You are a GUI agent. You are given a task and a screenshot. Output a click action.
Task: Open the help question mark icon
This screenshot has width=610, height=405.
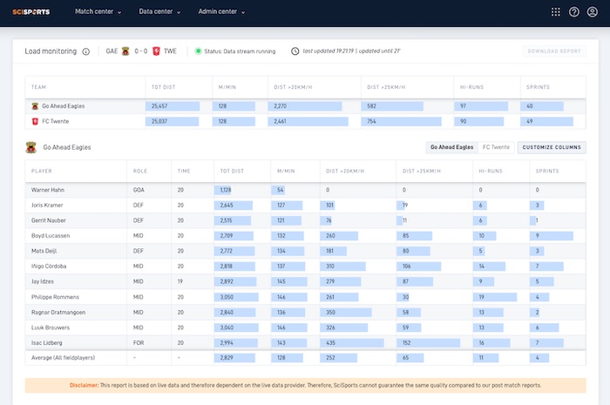pos(574,12)
